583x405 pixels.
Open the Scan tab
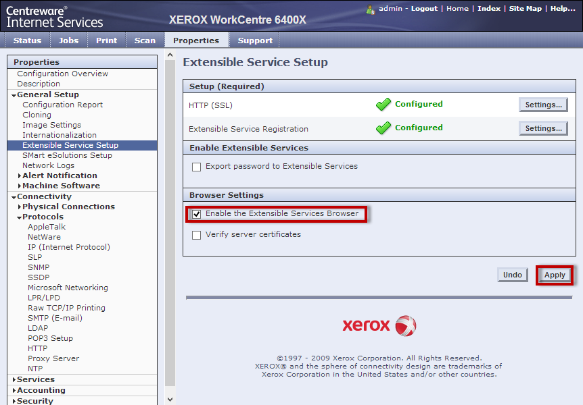145,40
